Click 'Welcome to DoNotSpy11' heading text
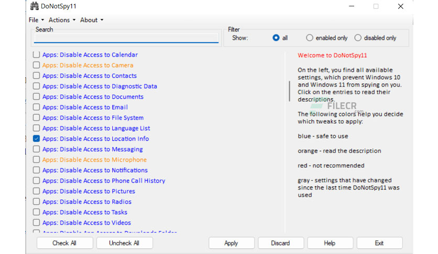Image resolution: width=438 pixels, height=254 pixels. 332,56
